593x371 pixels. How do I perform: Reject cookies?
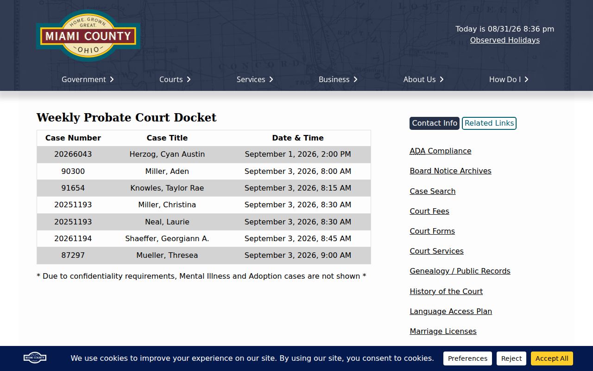[x=511, y=358]
